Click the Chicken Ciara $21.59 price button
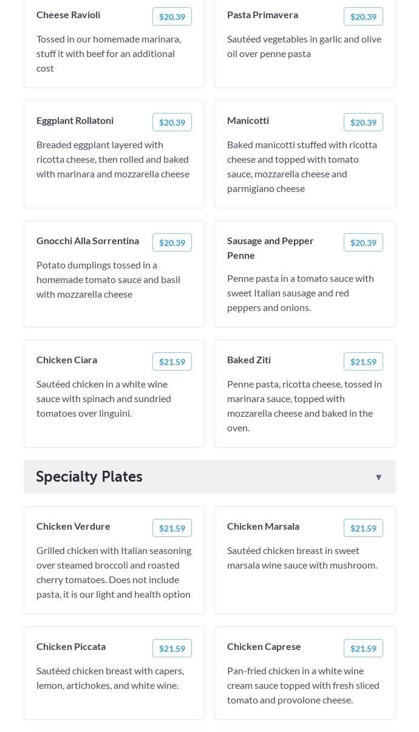The width and height of the screenshot is (419, 732). [172, 362]
